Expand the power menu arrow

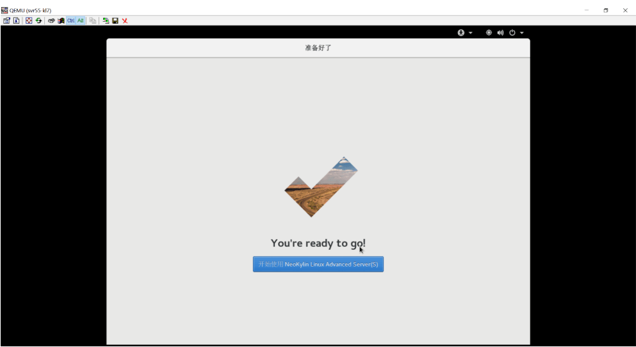point(521,33)
